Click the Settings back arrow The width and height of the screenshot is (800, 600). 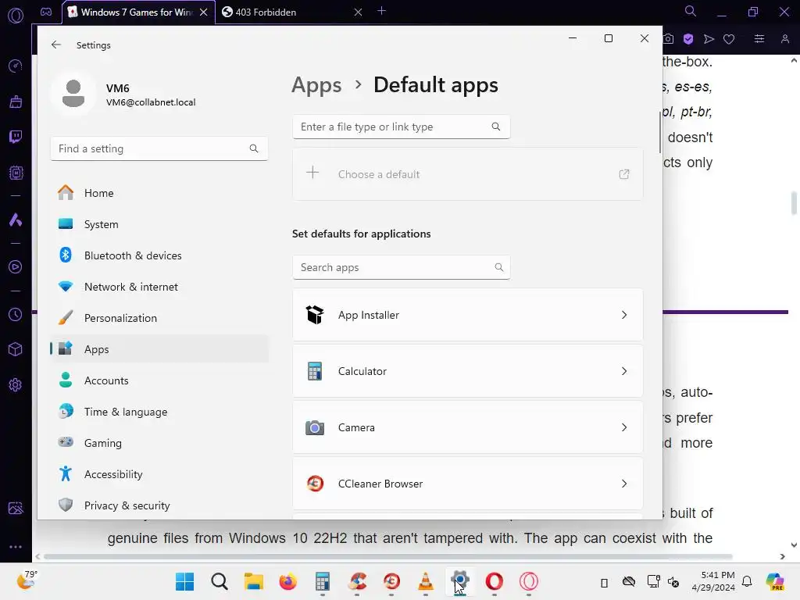[x=56, y=45]
